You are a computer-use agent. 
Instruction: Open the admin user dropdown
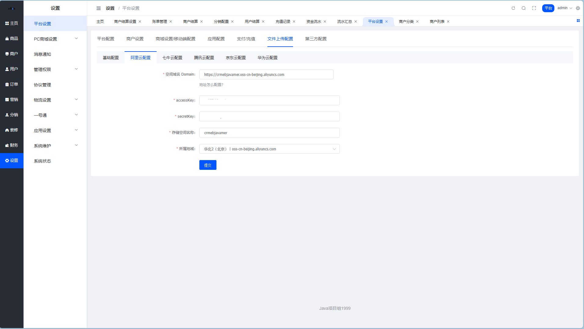click(564, 8)
